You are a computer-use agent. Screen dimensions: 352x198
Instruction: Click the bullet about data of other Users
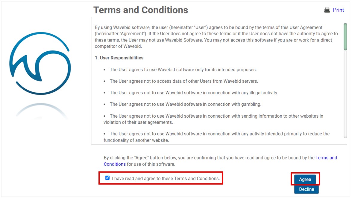coord(184,81)
